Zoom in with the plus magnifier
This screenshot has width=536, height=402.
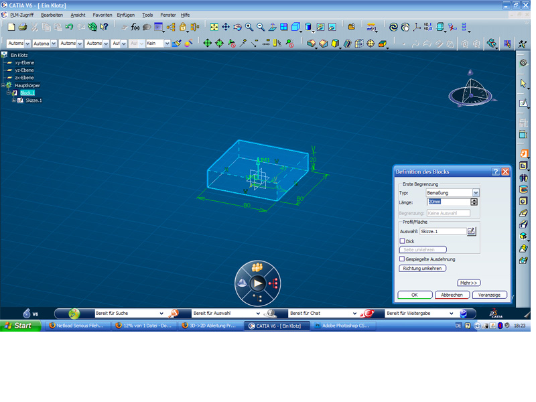(249, 27)
